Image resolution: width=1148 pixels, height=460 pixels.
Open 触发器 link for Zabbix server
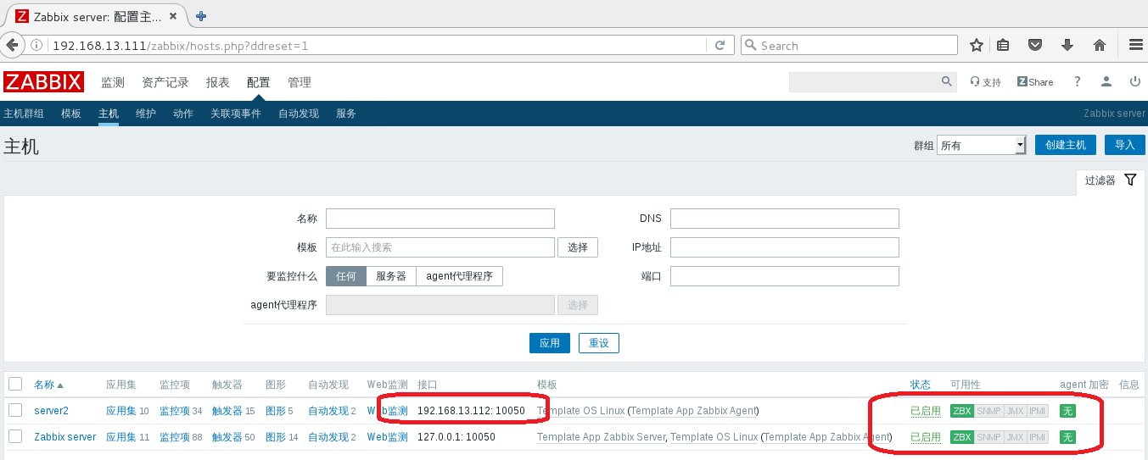pos(227,437)
